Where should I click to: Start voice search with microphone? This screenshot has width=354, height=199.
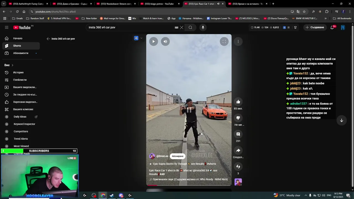click(203, 27)
